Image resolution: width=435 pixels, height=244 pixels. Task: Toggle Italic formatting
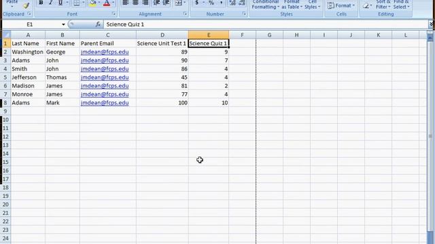point(50,3)
